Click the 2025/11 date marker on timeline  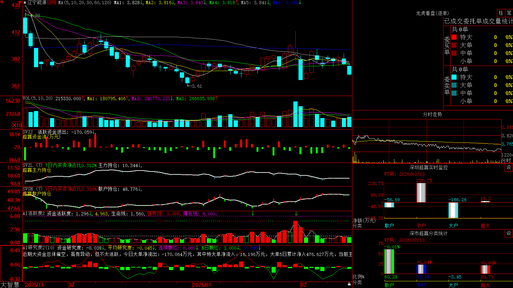[x=34, y=285]
